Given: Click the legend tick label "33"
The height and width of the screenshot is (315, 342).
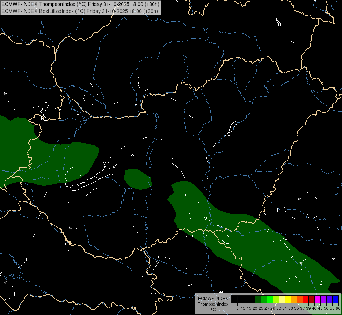Looking at the screenshot, I should coord(291,308).
